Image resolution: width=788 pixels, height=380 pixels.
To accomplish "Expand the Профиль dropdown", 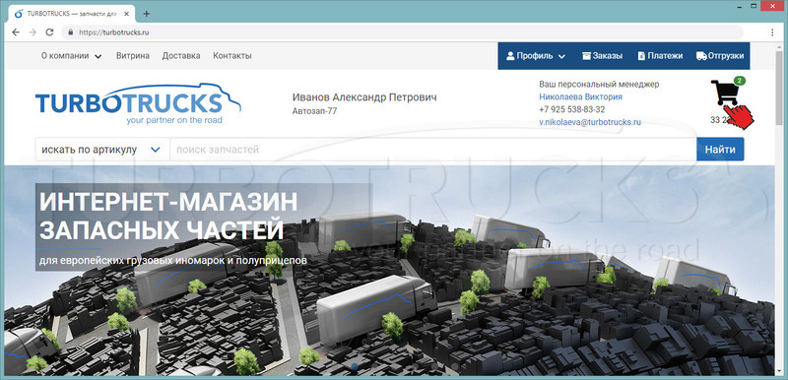I will [536, 56].
